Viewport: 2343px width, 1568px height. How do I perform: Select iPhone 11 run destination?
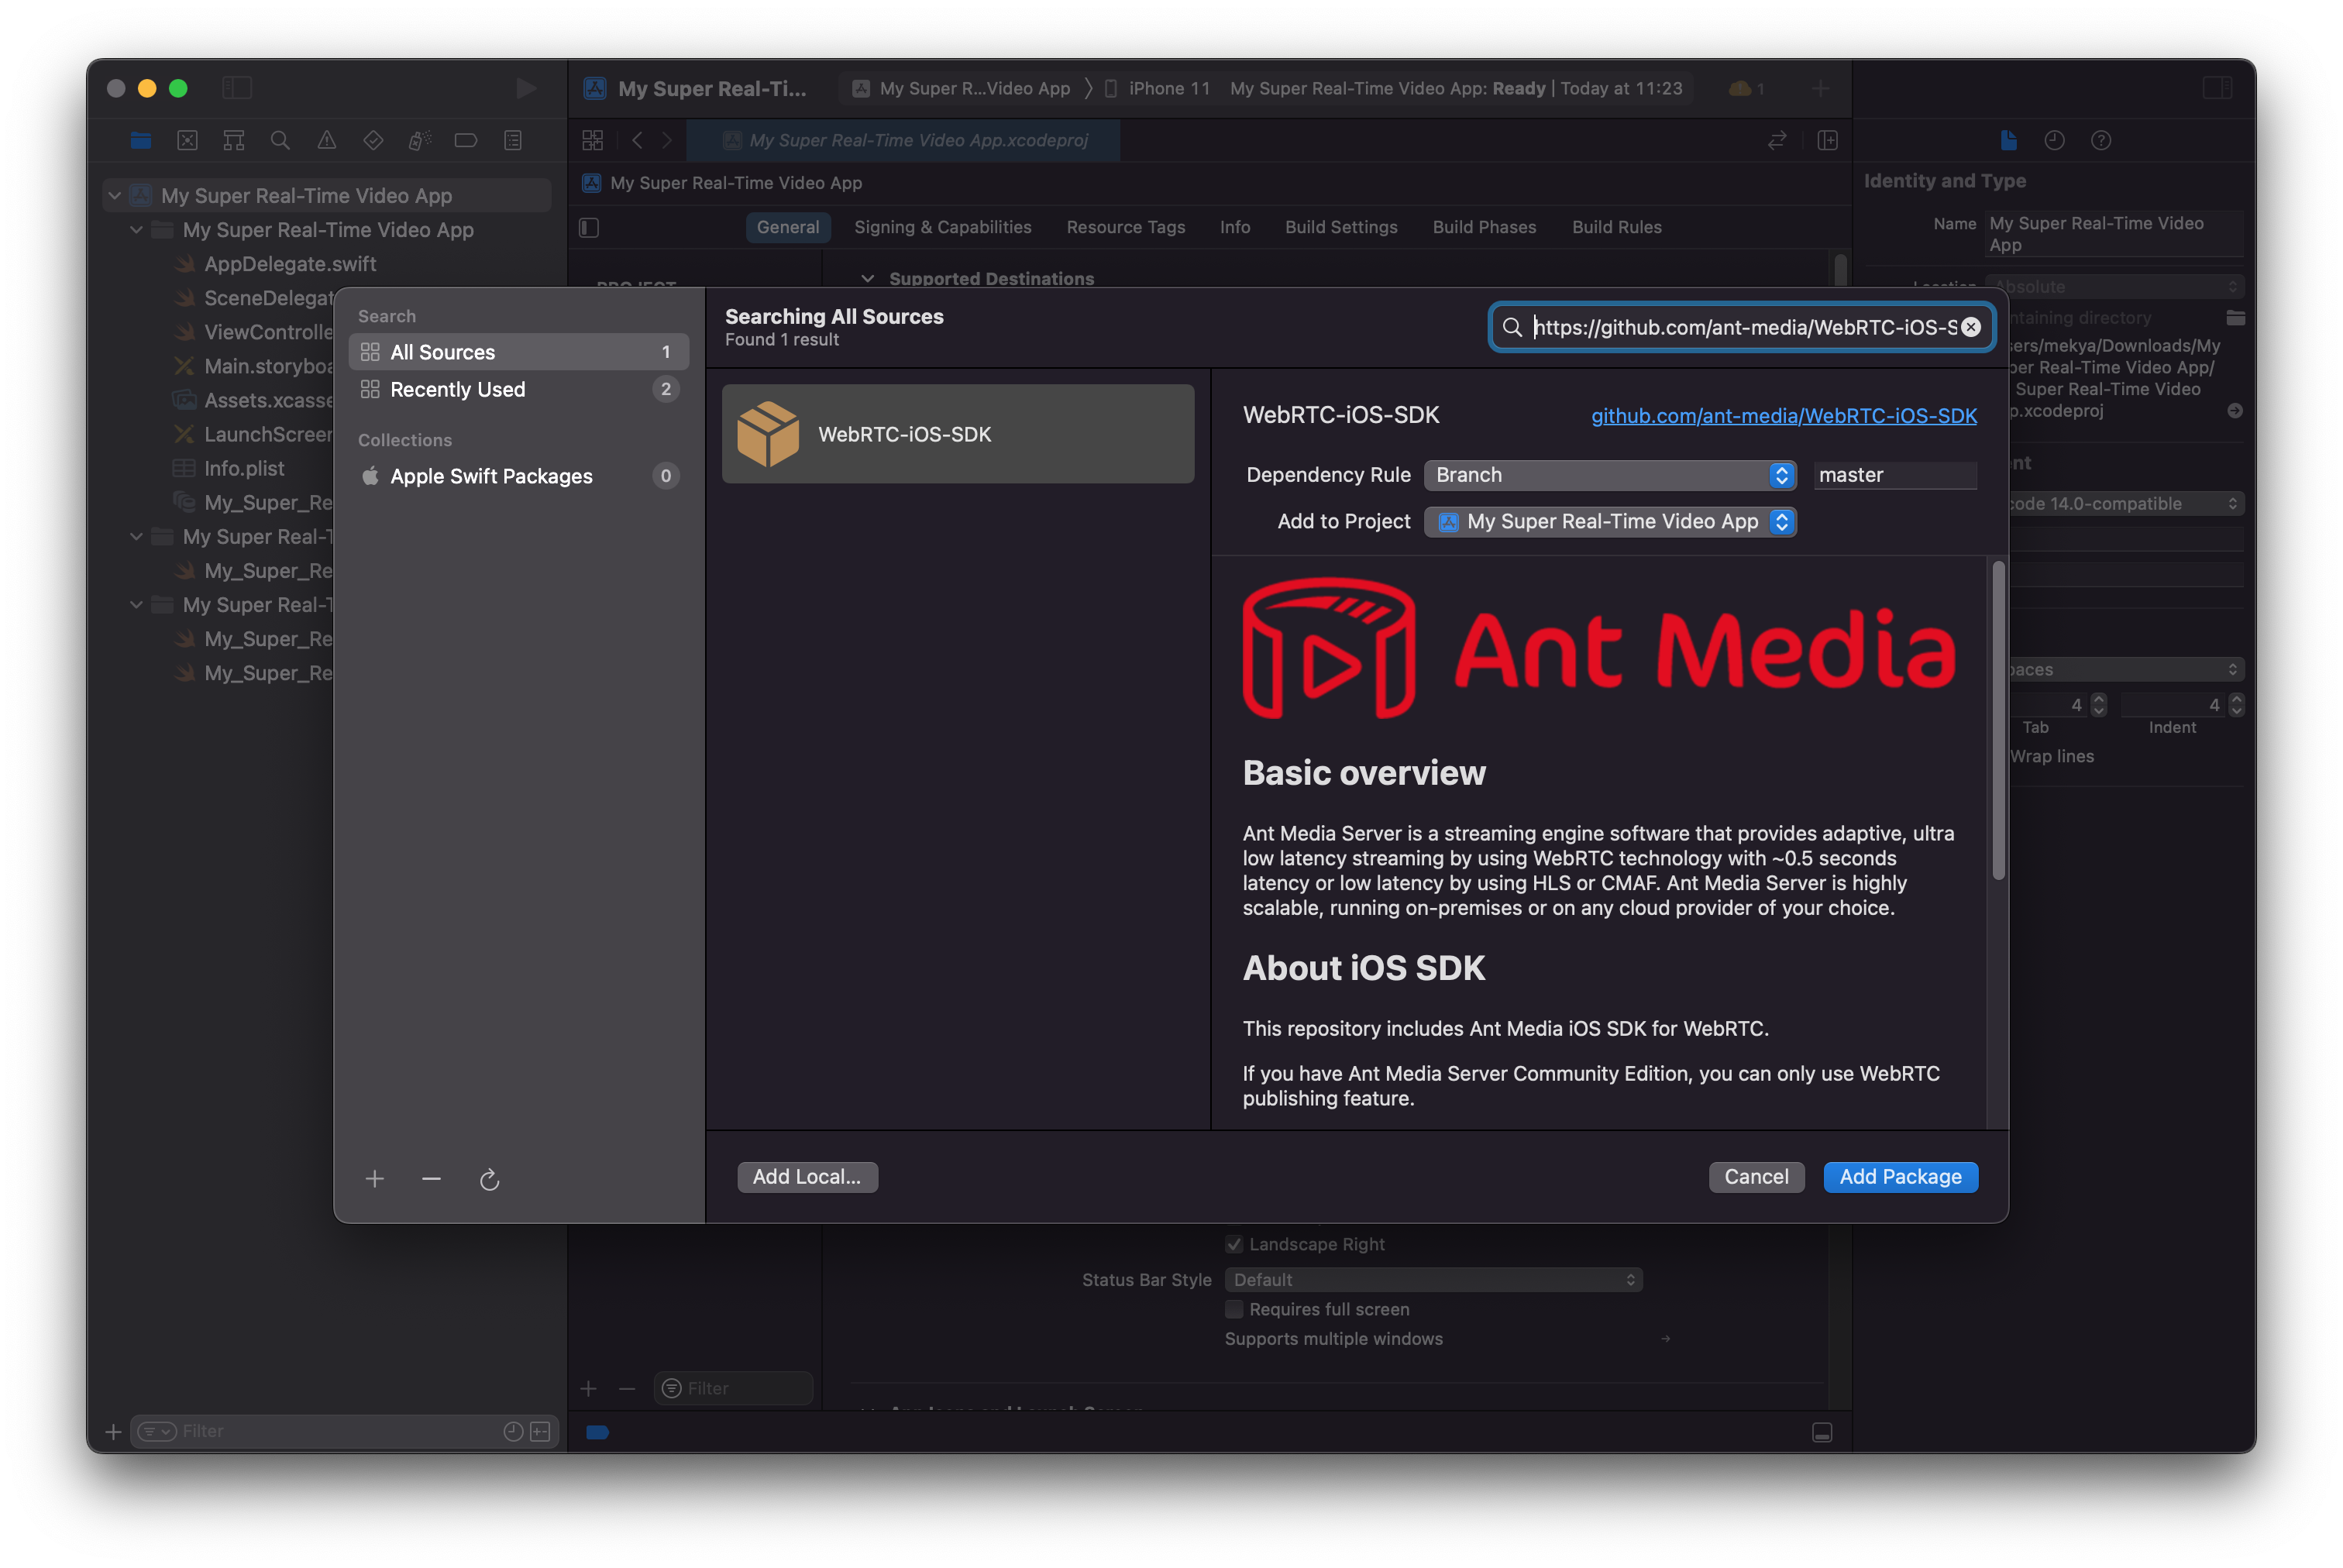(1157, 88)
